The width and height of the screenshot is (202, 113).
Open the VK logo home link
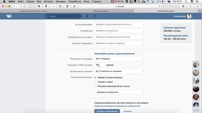(9, 16)
